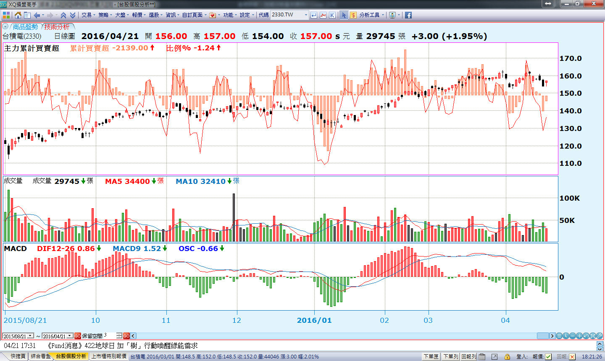This screenshot has height=361, width=605.
Task: Click the chart horizontal scrollbar thumb
Action: [543, 336]
